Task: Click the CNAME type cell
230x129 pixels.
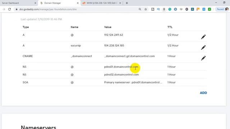Action: point(28,56)
